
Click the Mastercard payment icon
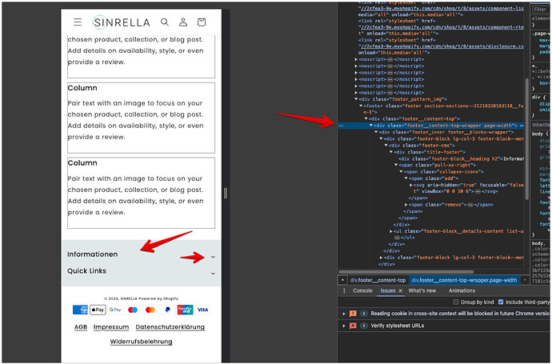tap(150, 310)
